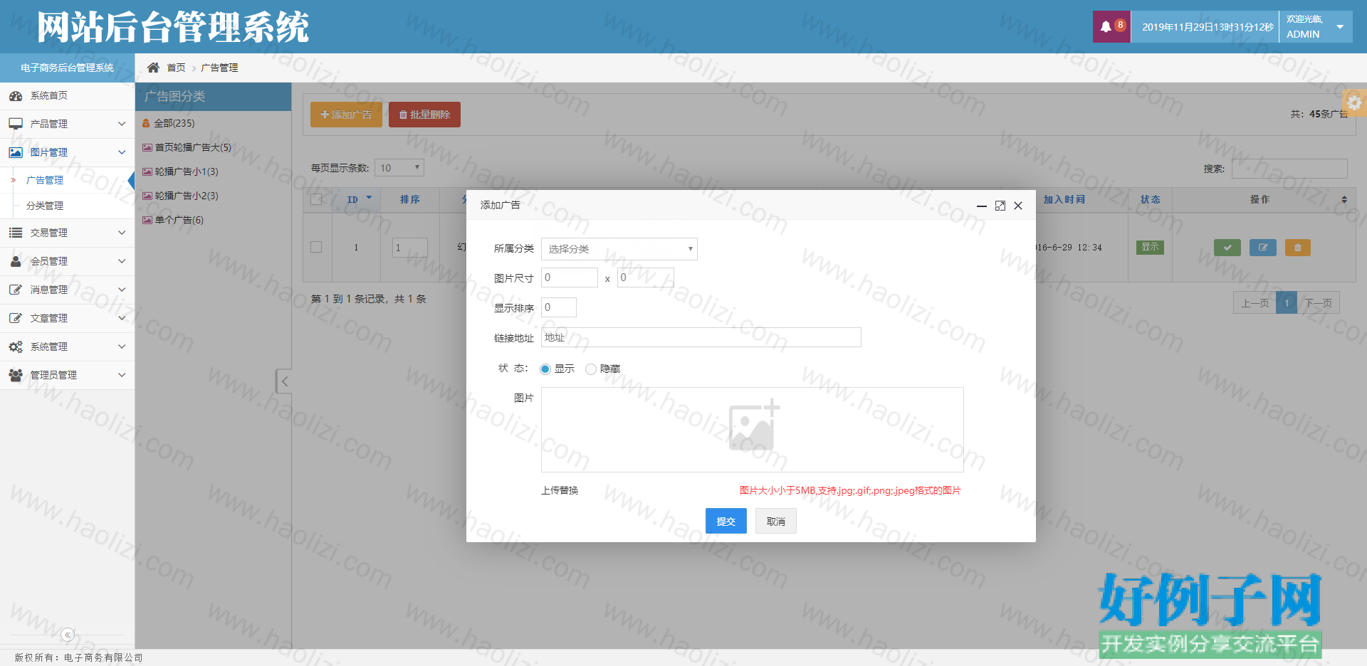Click 首页 in the breadcrumb
The image size is (1367, 666).
[176, 68]
